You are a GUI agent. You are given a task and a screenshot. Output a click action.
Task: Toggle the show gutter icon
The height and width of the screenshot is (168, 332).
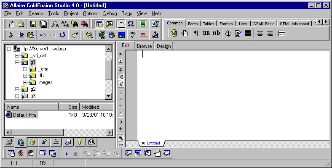[x=120, y=77]
